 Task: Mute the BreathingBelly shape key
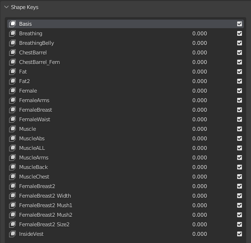tap(240, 43)
